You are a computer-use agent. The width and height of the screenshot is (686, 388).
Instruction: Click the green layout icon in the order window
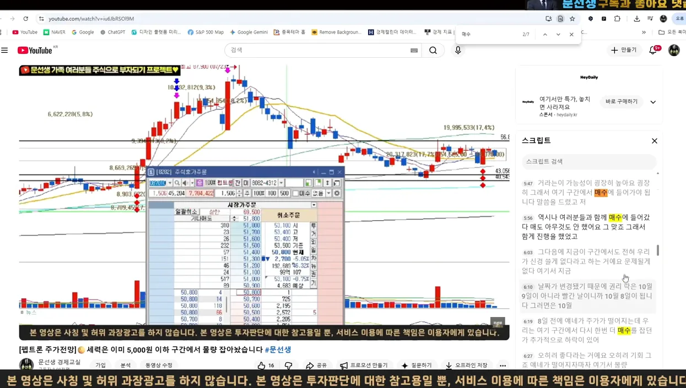(308, 183)
